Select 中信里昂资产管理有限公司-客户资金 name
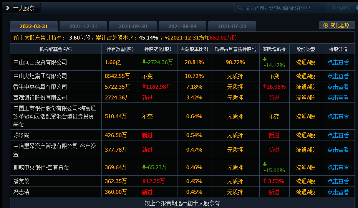Screen dimensions: 358x208 point(55,150)
